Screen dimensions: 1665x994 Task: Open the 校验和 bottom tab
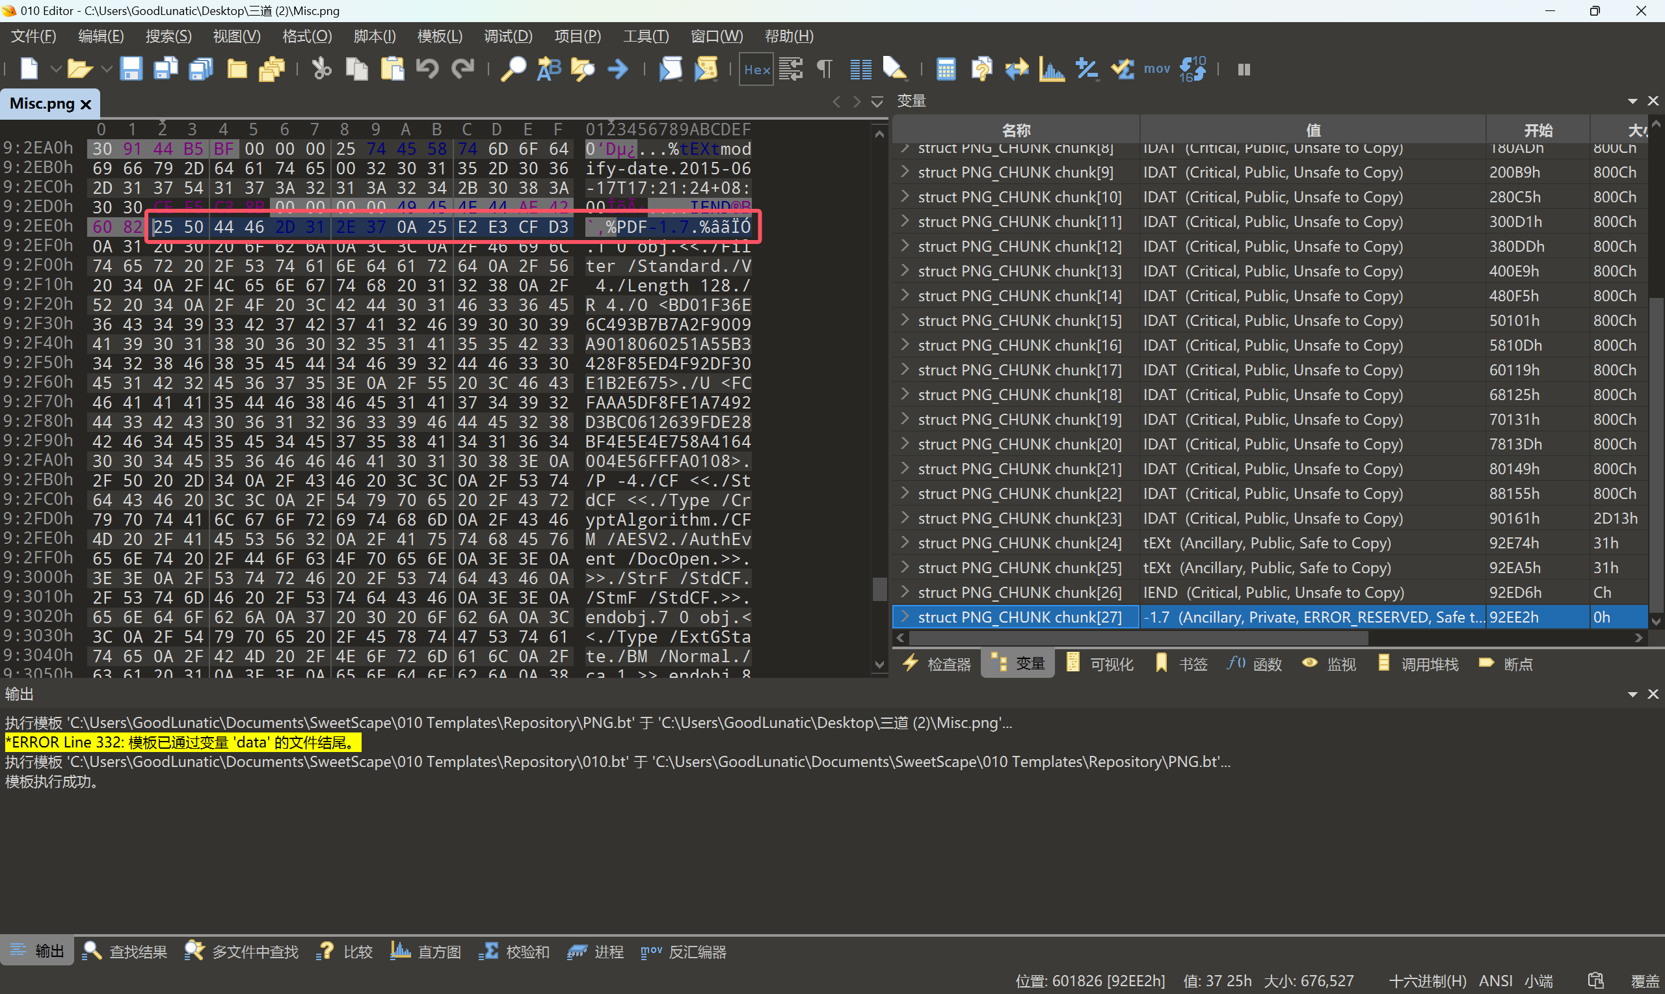tap(514, 951)
